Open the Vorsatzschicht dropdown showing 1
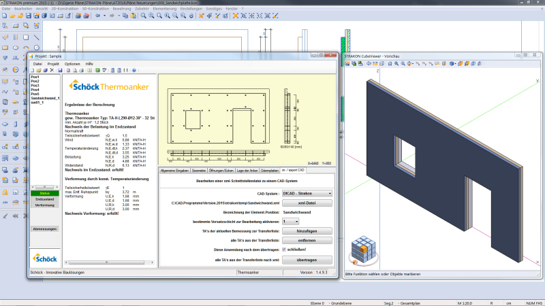Image resolution: width=545 pixels, height=306 pixels. (290, 222)
